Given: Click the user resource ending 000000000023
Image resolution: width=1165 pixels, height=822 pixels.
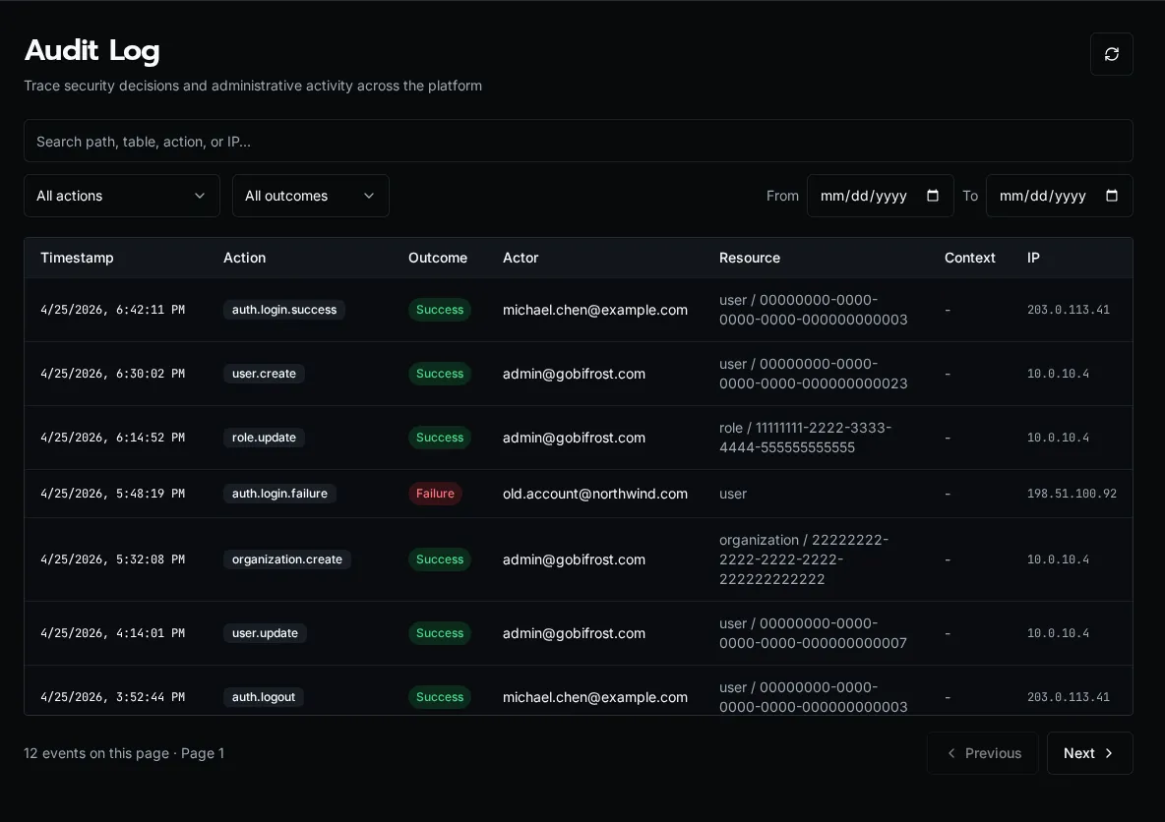Looking at the screenshot, I should point(813,374).
